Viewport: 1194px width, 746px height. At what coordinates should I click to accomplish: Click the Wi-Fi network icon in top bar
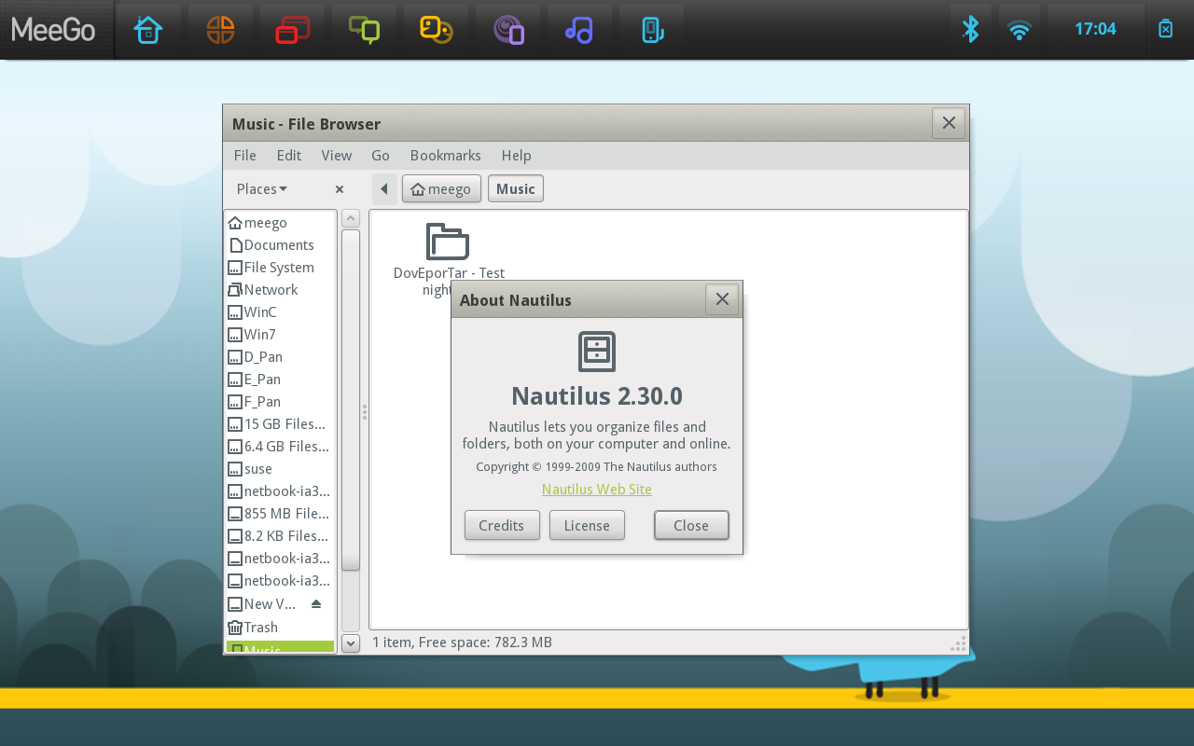pos(1020,30)
